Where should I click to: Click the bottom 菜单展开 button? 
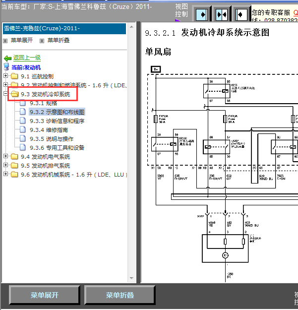click(45, 295)
